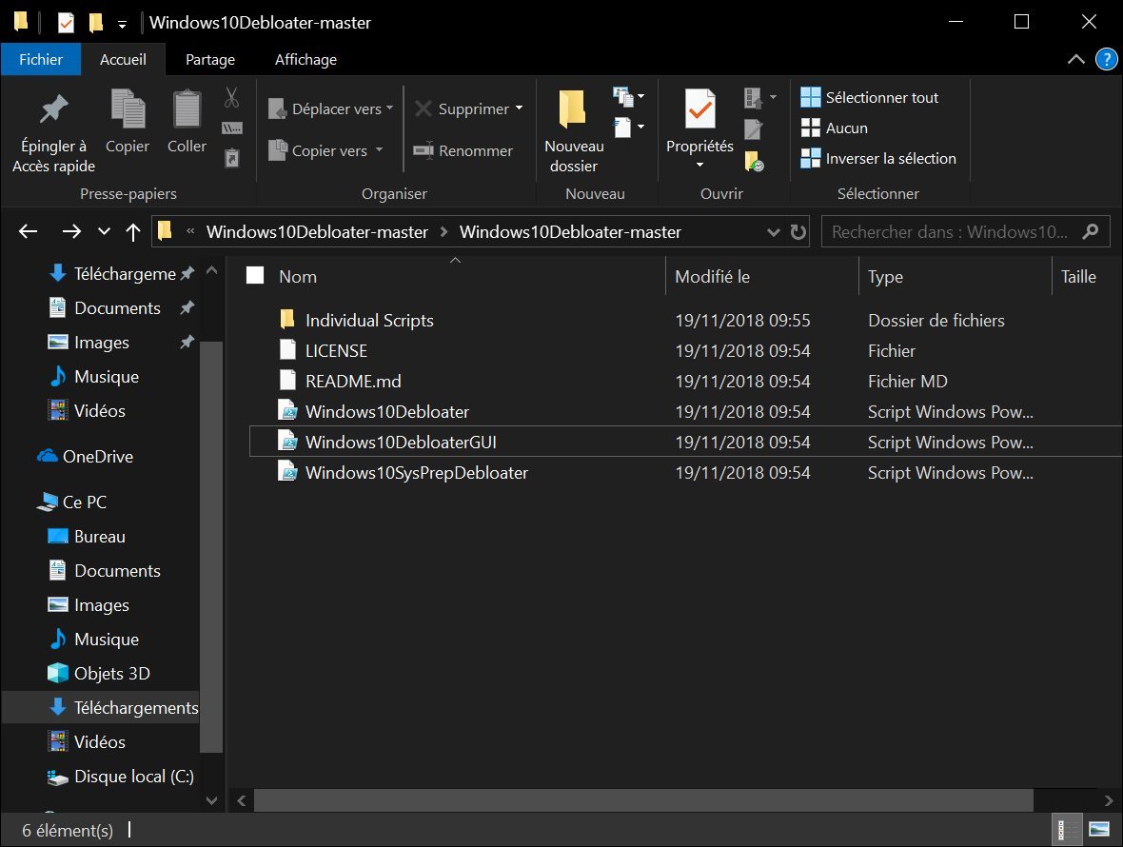Image resolution: width=1123 pixels, height=847 pixels.
Task: Click the quick access New folder icon in title bar
Action: coord(95,23)
